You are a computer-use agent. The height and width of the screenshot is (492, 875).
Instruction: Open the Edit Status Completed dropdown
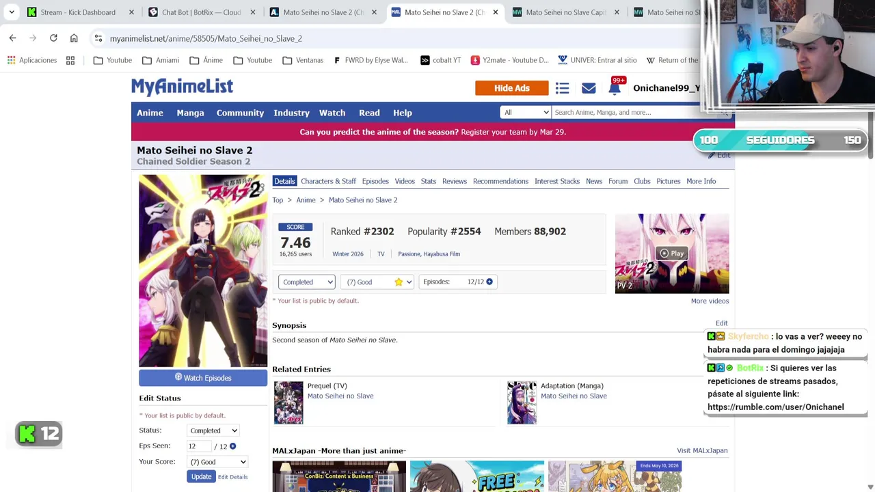[x=213, y=430]
